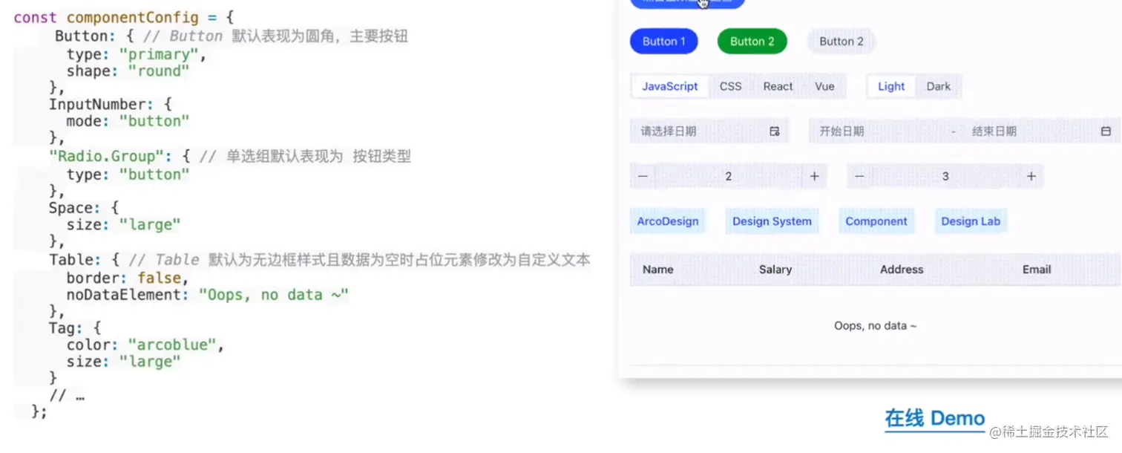Switch to the Light theme option
Image resolution: width=1122 pixels, height=453 pixels.
(891, 86)
